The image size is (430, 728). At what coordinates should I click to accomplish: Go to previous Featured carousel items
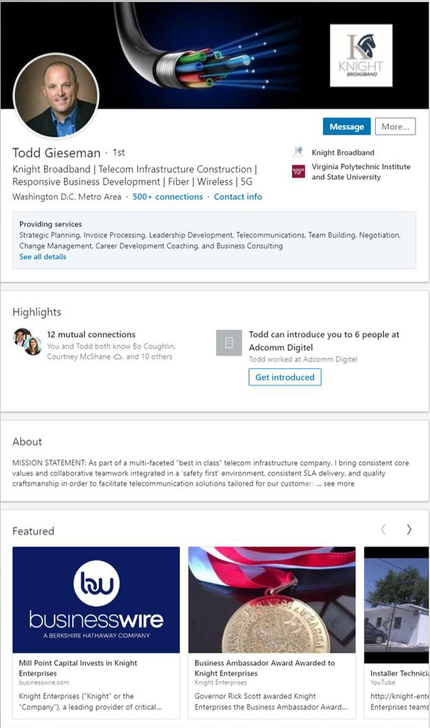(383, 530)
